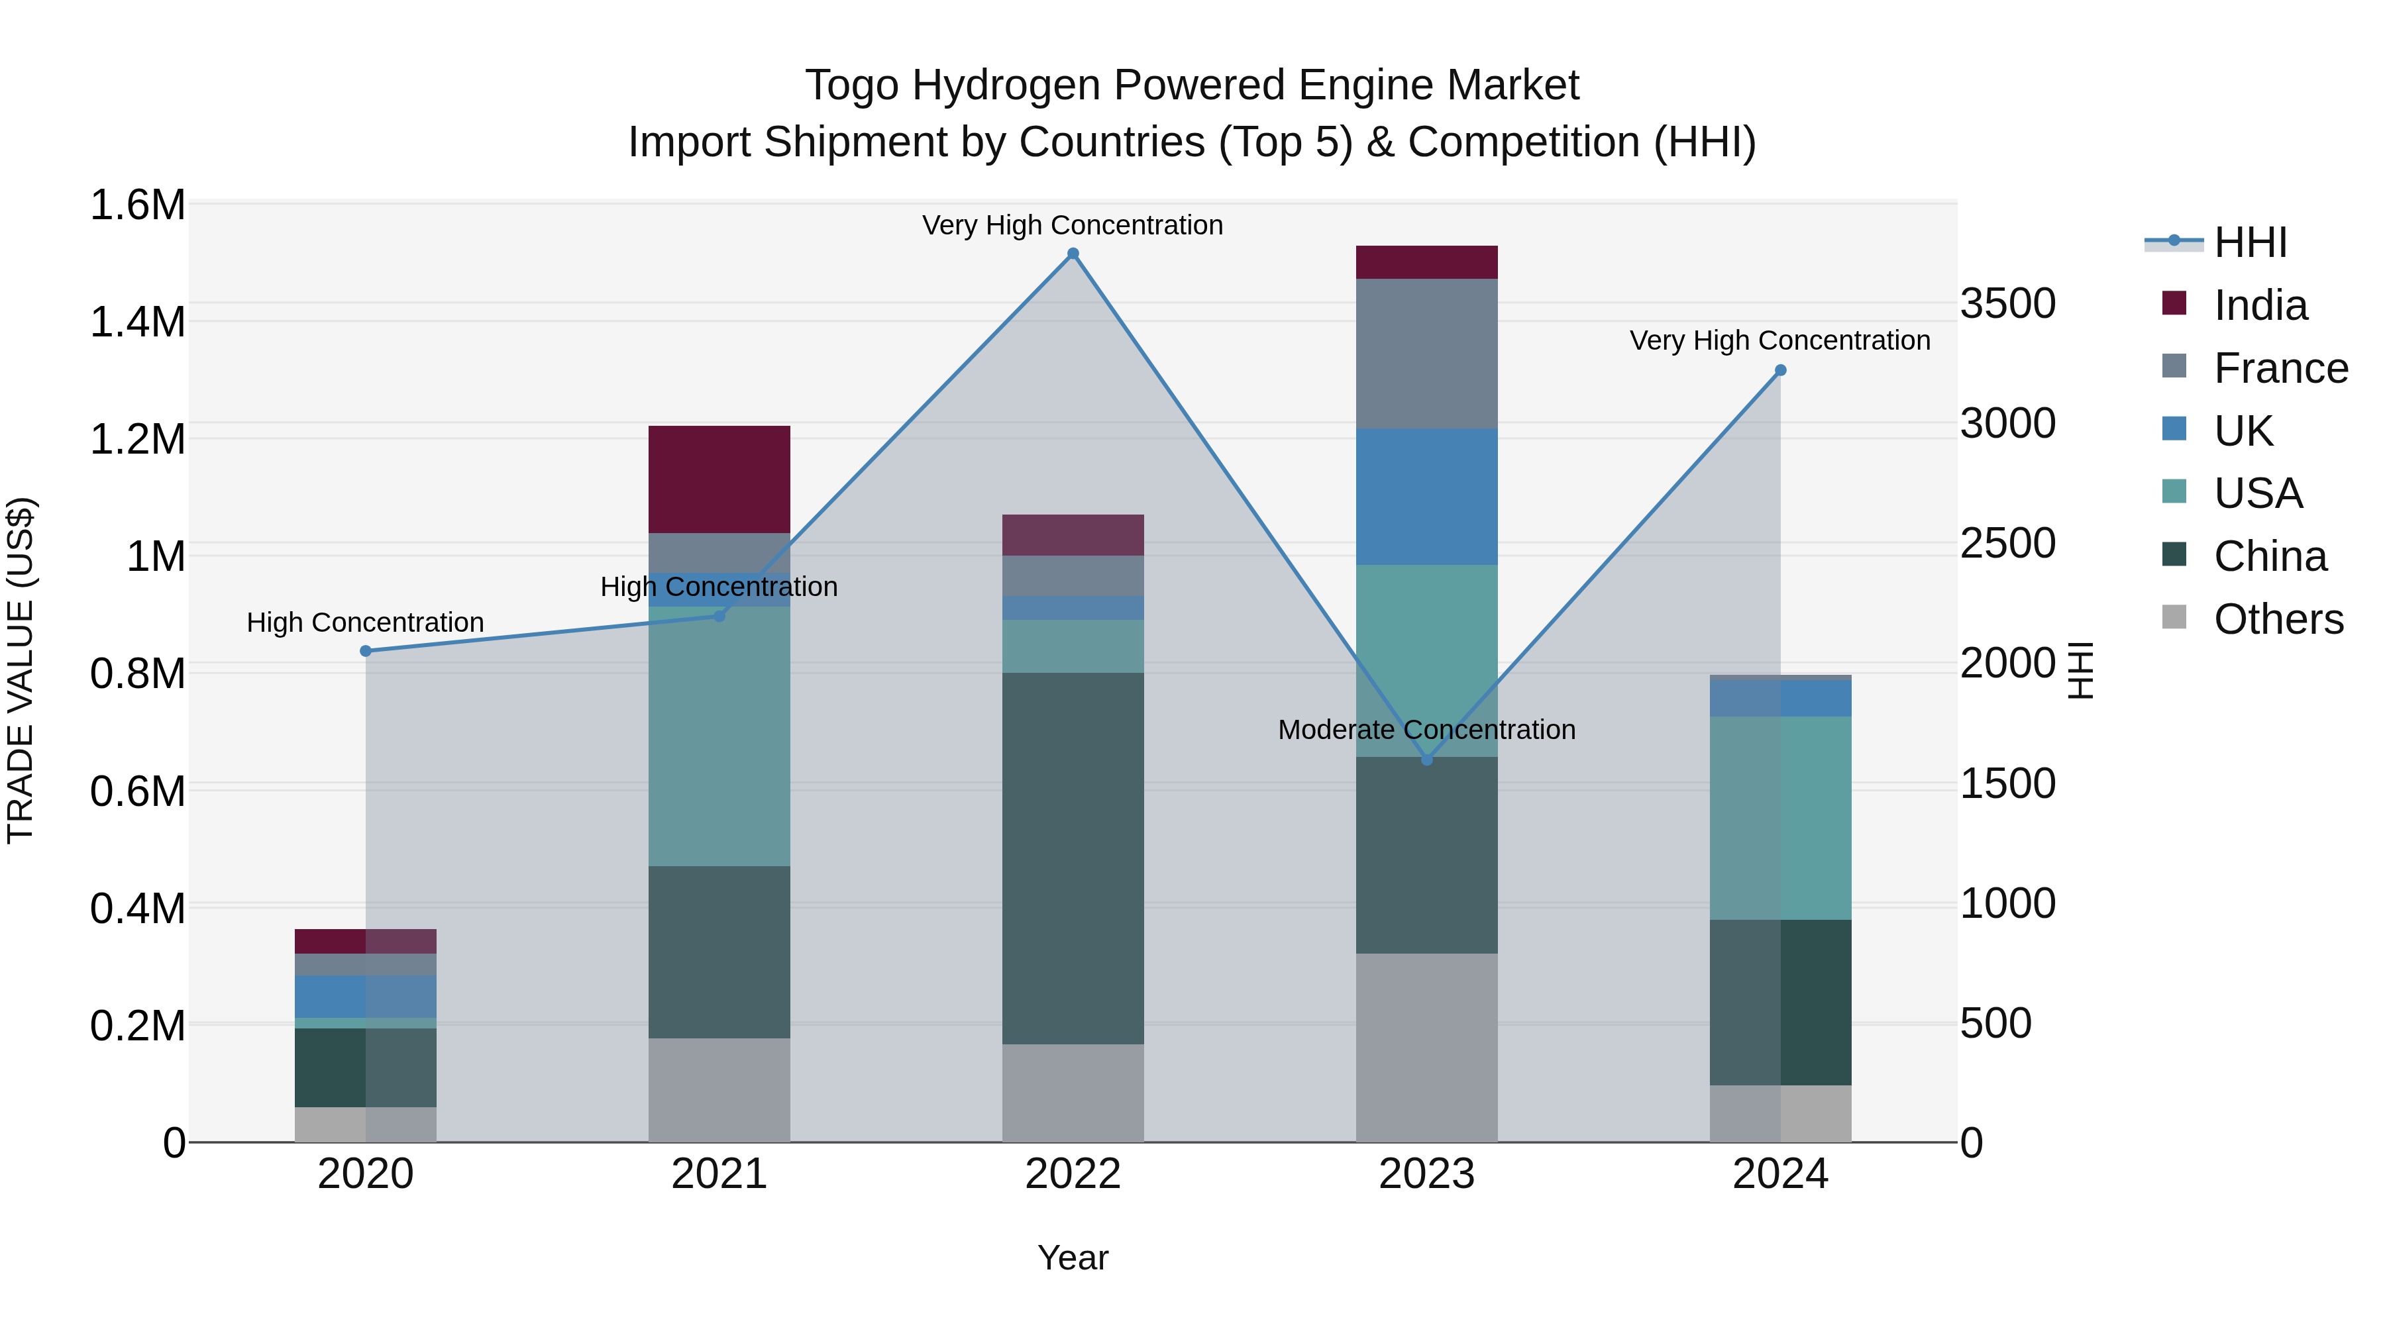Click the 2020 x-axis label
Viewport: 2385px width, 1341px height.
[366, 1174]
